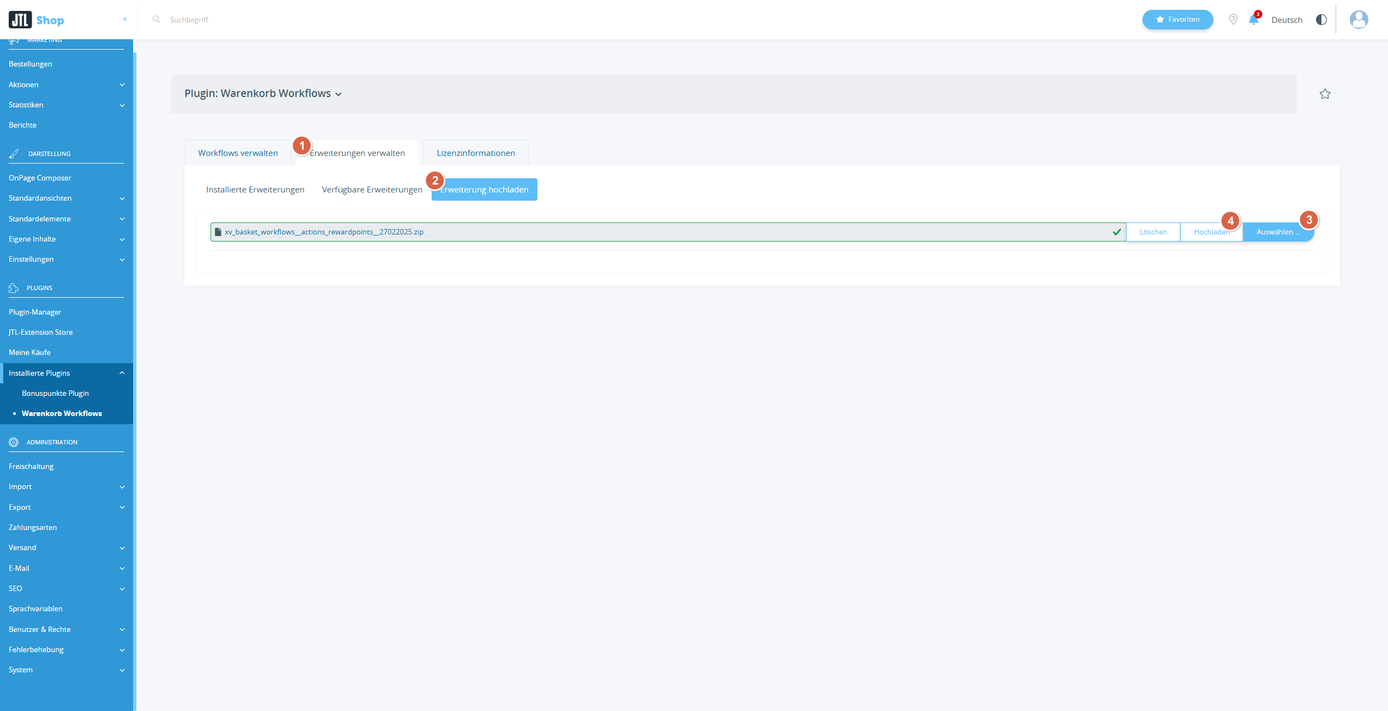Open Bonuspunkte Plugin
Image resolution: width=1388 pixels, height=711 pixels.
(67, 393)
